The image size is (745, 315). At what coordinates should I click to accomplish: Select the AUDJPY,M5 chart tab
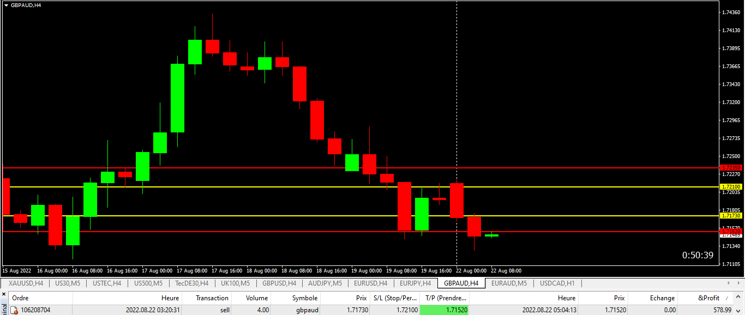[325, 283]
